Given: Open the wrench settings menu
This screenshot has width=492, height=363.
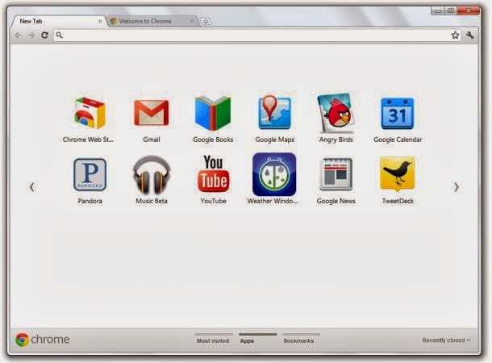Looking at the screenshot, I should (x=469, y=35).
